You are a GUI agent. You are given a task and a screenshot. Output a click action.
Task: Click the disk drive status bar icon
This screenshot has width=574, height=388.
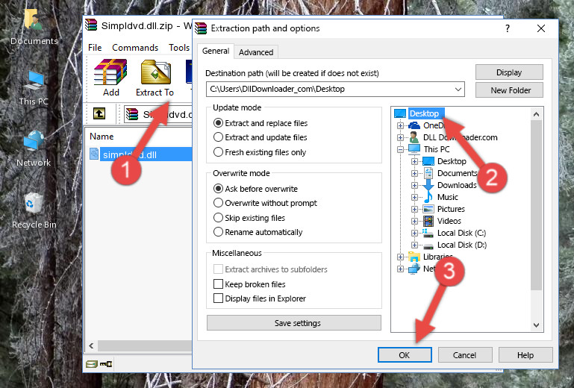point(92,364)
